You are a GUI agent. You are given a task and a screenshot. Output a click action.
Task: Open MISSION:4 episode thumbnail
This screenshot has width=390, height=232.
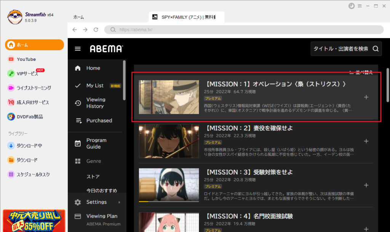[x=169, y=222]
